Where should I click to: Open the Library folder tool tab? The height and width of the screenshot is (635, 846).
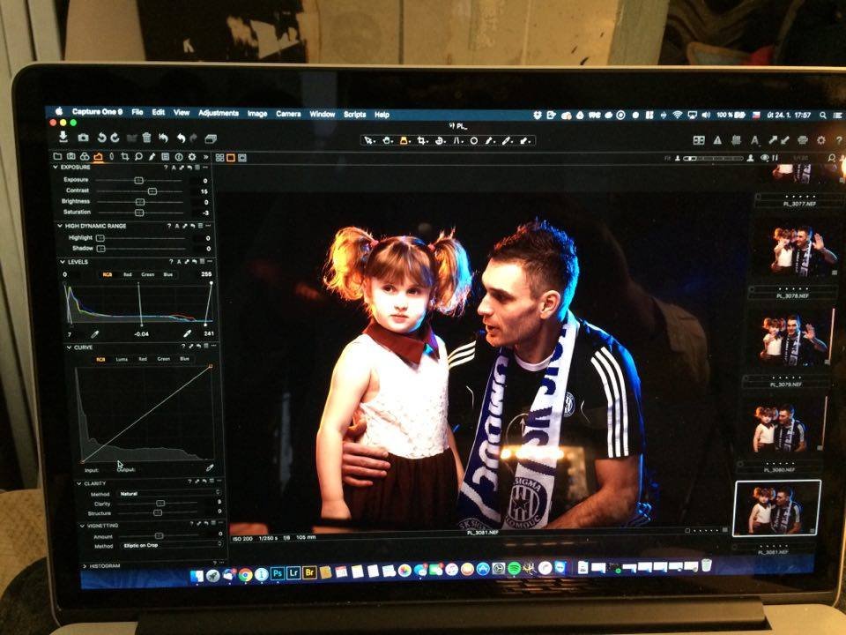point(57,157)
